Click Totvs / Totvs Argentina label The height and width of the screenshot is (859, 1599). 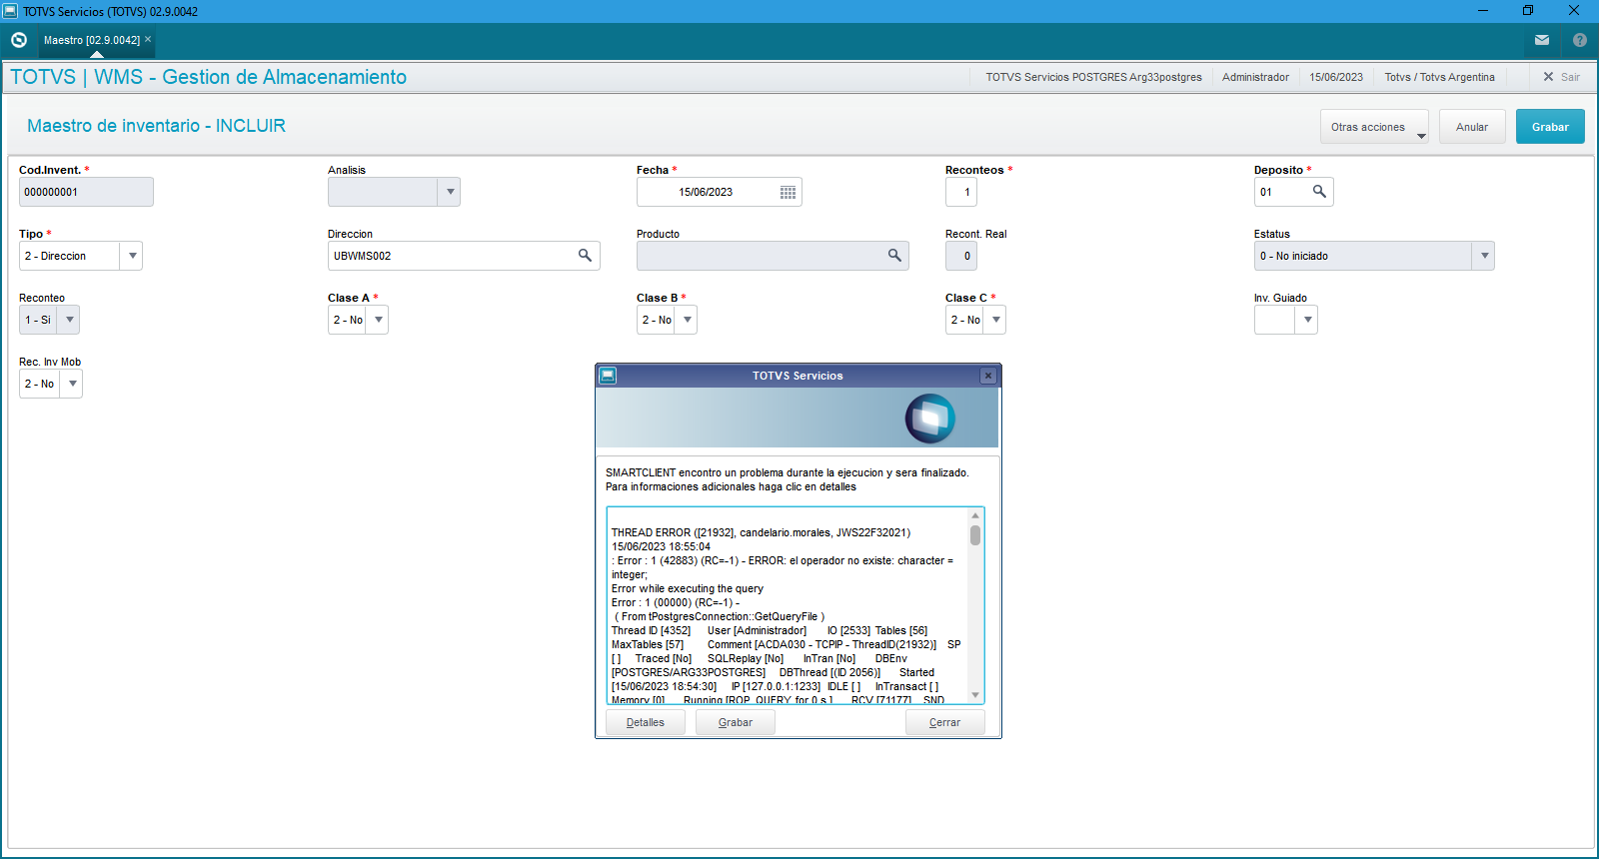(1439, 77)
